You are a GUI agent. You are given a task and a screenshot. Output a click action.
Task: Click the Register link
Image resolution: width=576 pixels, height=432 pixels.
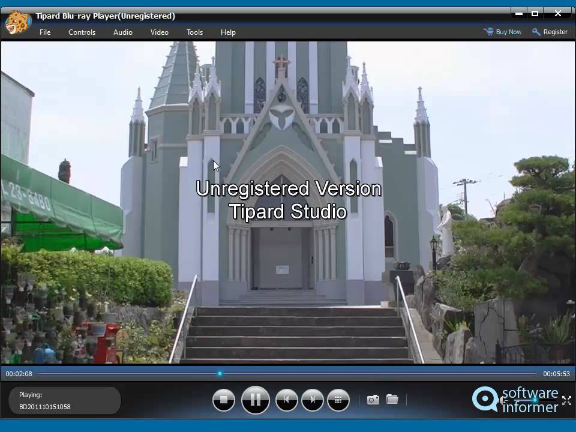click(550, 32)
